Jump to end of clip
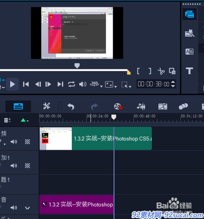 click(x=60, y=84)
